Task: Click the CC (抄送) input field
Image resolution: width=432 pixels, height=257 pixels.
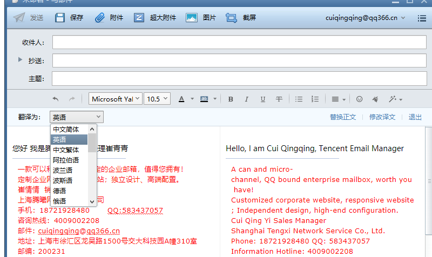Action: coord(239,60)
